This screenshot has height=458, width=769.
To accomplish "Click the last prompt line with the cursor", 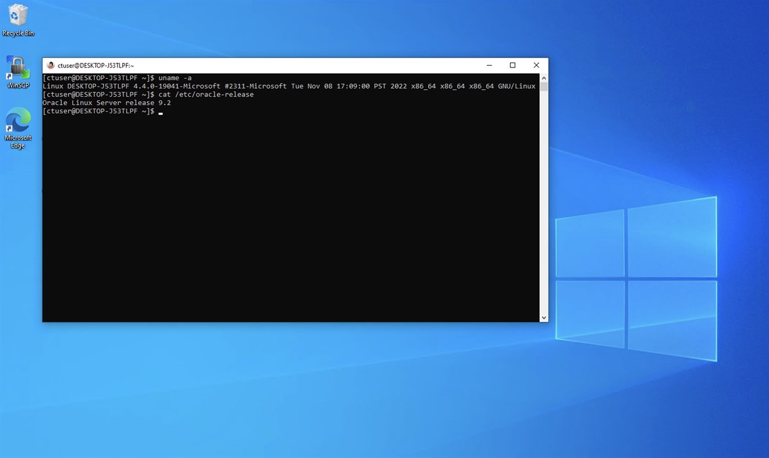I will pyautogui.click(x=102, y=111).
